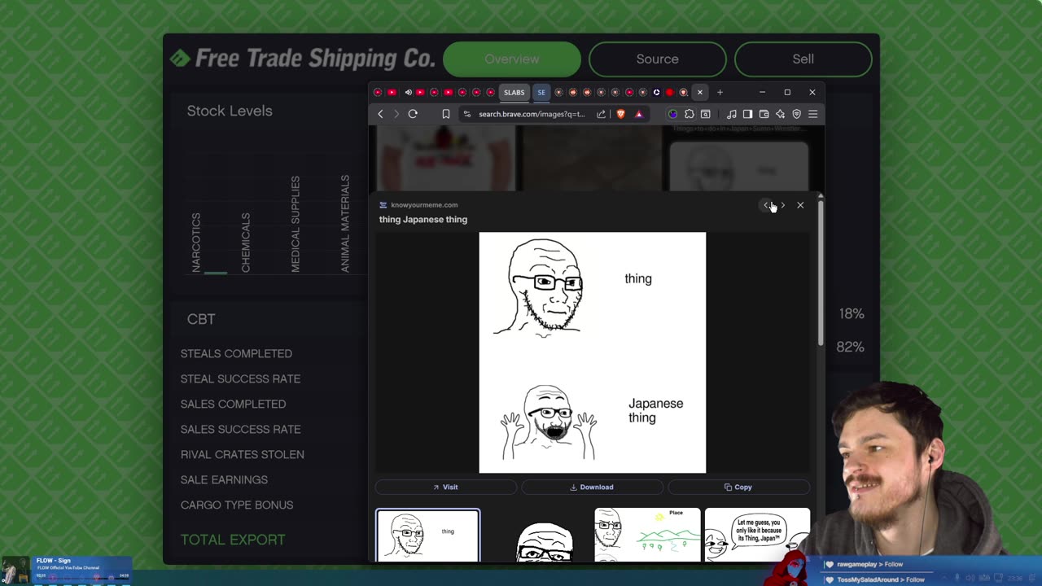
Task: Click the Free Trade Shipping Co. logo
Action: pos(302,59)
